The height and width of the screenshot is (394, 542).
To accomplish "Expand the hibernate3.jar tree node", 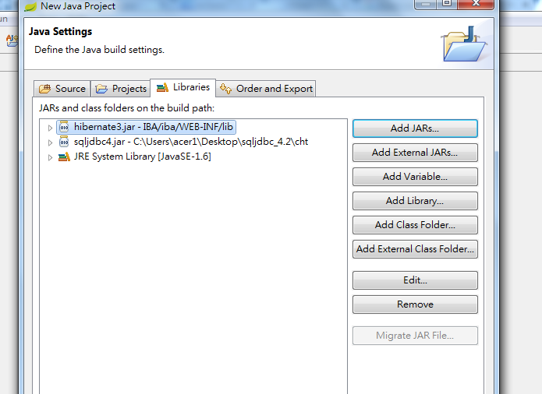I will (51, 128).
